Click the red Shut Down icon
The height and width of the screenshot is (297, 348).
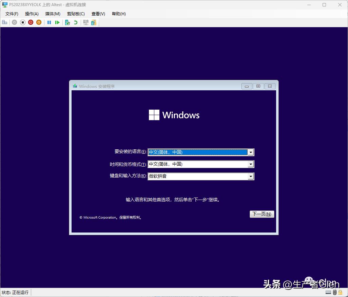[x=31, y=22]
